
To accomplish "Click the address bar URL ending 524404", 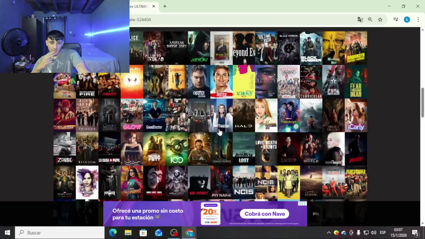I will [x=140, y=20].
